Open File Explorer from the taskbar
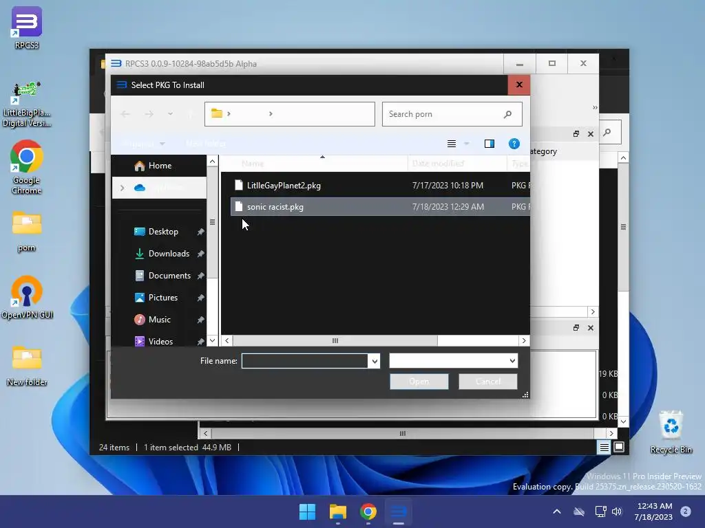705x528 pixels. [x=337, y=511]
